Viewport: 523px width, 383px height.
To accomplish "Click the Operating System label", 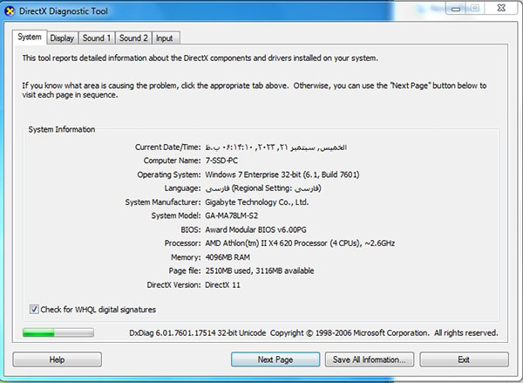I will [169, 174].
